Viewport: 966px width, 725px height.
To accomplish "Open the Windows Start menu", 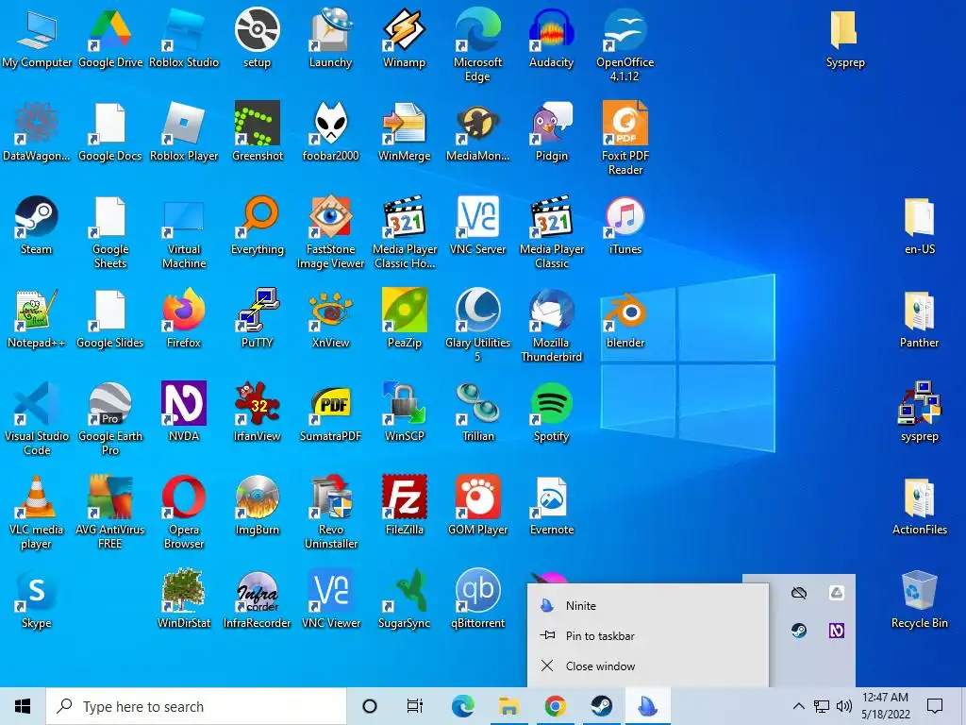I will [23, 706].
